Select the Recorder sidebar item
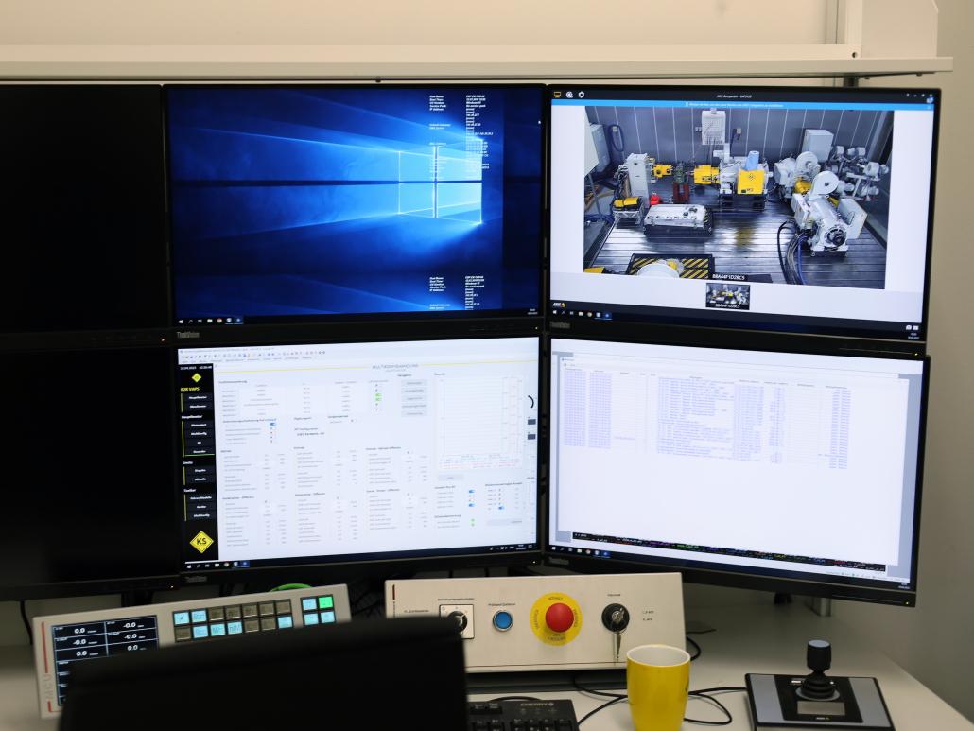 (x=199, y=451)
